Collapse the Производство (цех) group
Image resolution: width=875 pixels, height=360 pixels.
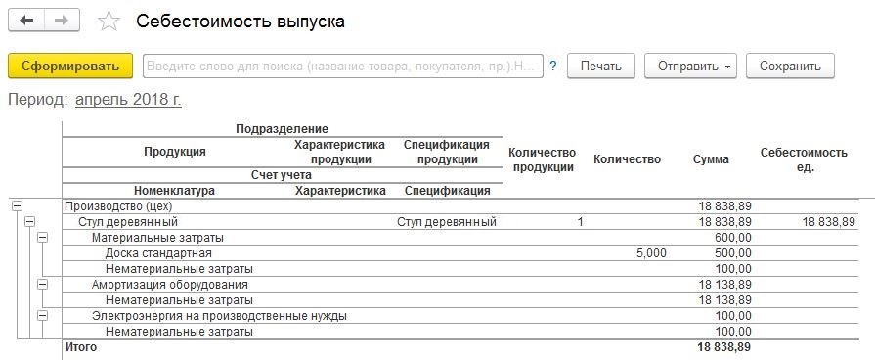pos(17,206)
